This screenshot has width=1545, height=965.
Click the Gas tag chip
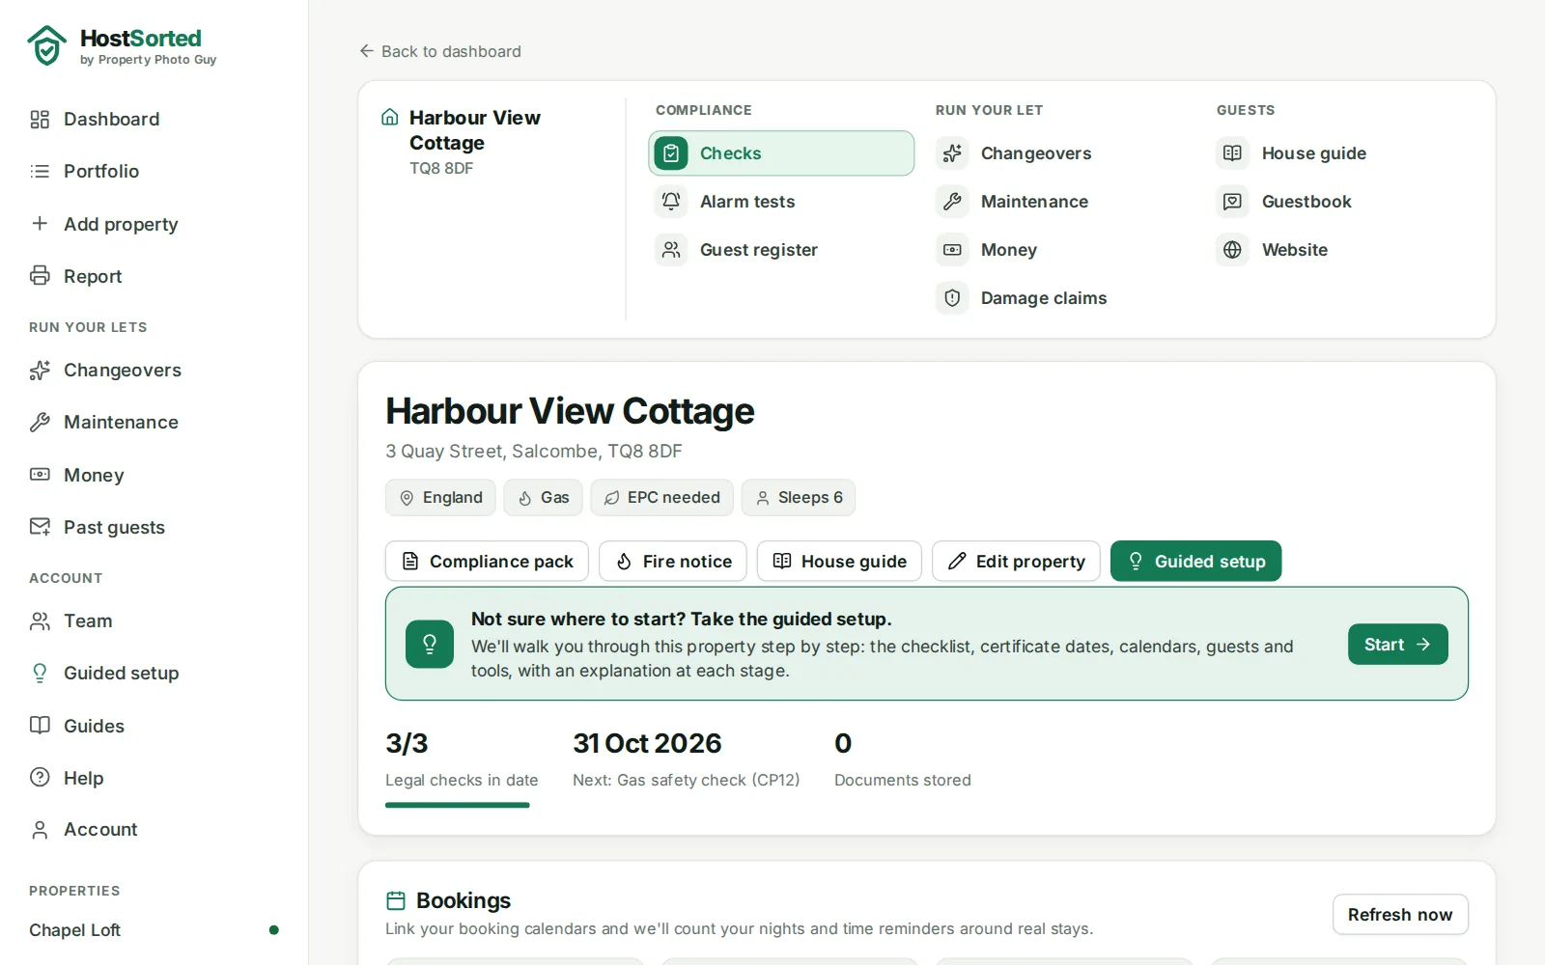(543, 497)
